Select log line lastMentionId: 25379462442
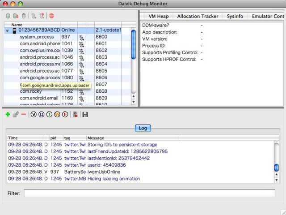 coord(140,158)
